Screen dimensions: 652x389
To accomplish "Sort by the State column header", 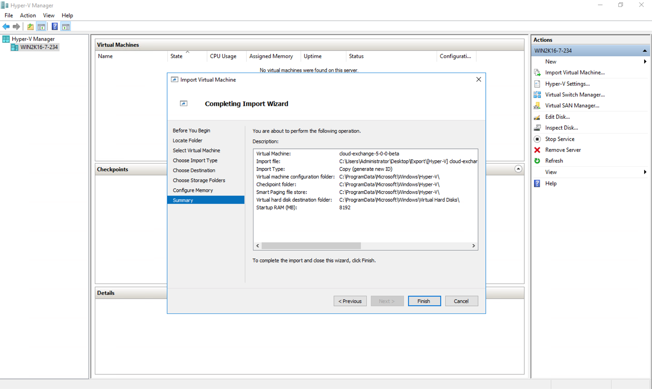I will point(187,56).
